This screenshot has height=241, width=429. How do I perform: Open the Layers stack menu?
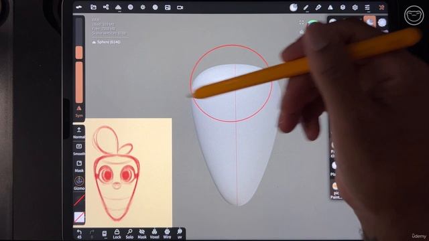click(x=343, y=7)
